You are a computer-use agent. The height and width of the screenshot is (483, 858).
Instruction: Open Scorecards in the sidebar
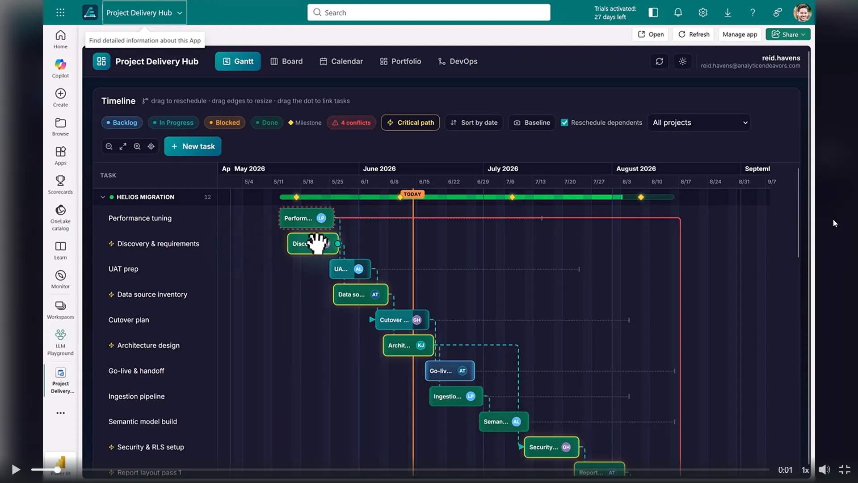pos(60,185)
